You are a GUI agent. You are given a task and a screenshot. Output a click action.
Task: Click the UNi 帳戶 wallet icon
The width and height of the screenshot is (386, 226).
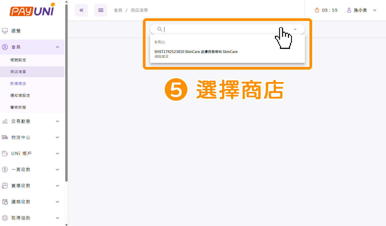(5, 153)
